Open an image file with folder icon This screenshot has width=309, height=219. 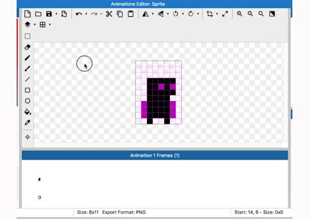coord(38,14)
